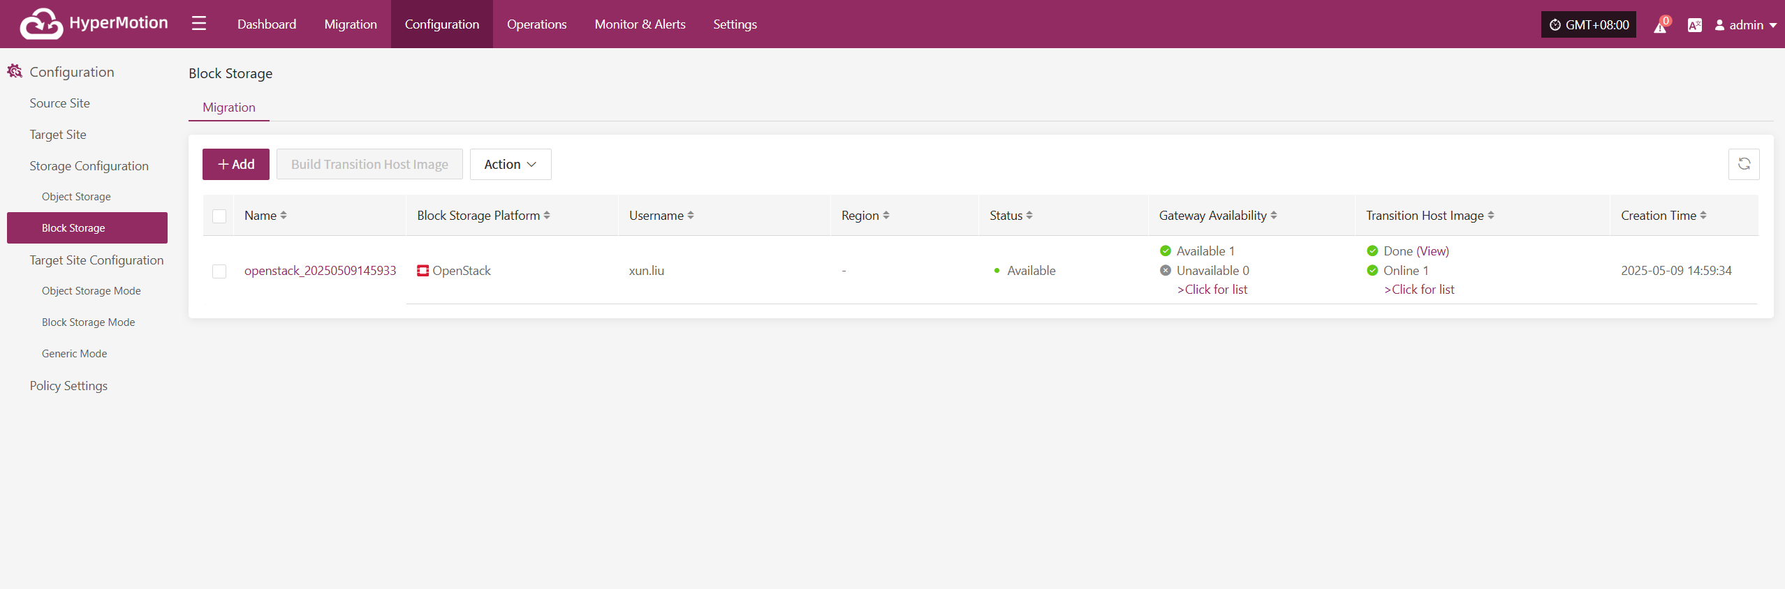Click gateway availability Click for list link
The image size is (1785, 589).
(x=1212, y=290)
